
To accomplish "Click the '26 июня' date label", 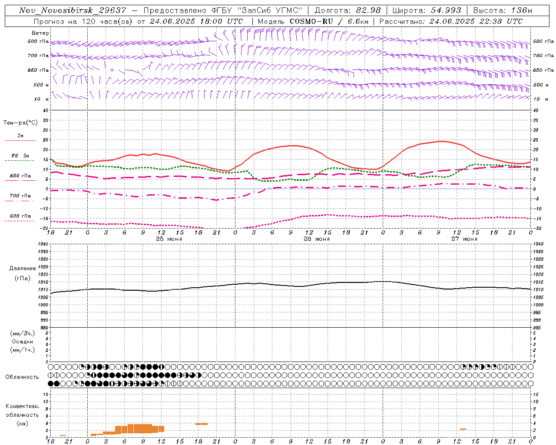I will pos(317,239).
